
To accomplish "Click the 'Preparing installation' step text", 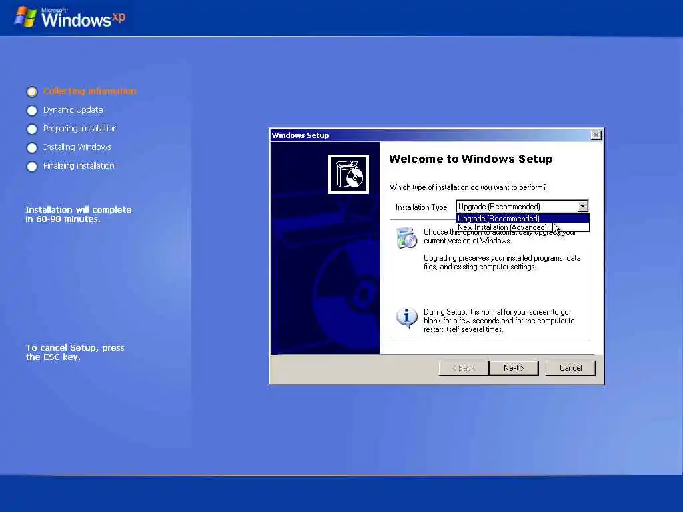I will (80, 129).
